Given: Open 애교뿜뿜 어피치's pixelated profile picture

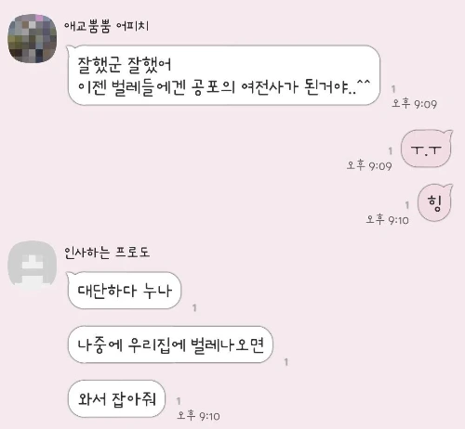Looking at the screenshot, I should 33,38.
